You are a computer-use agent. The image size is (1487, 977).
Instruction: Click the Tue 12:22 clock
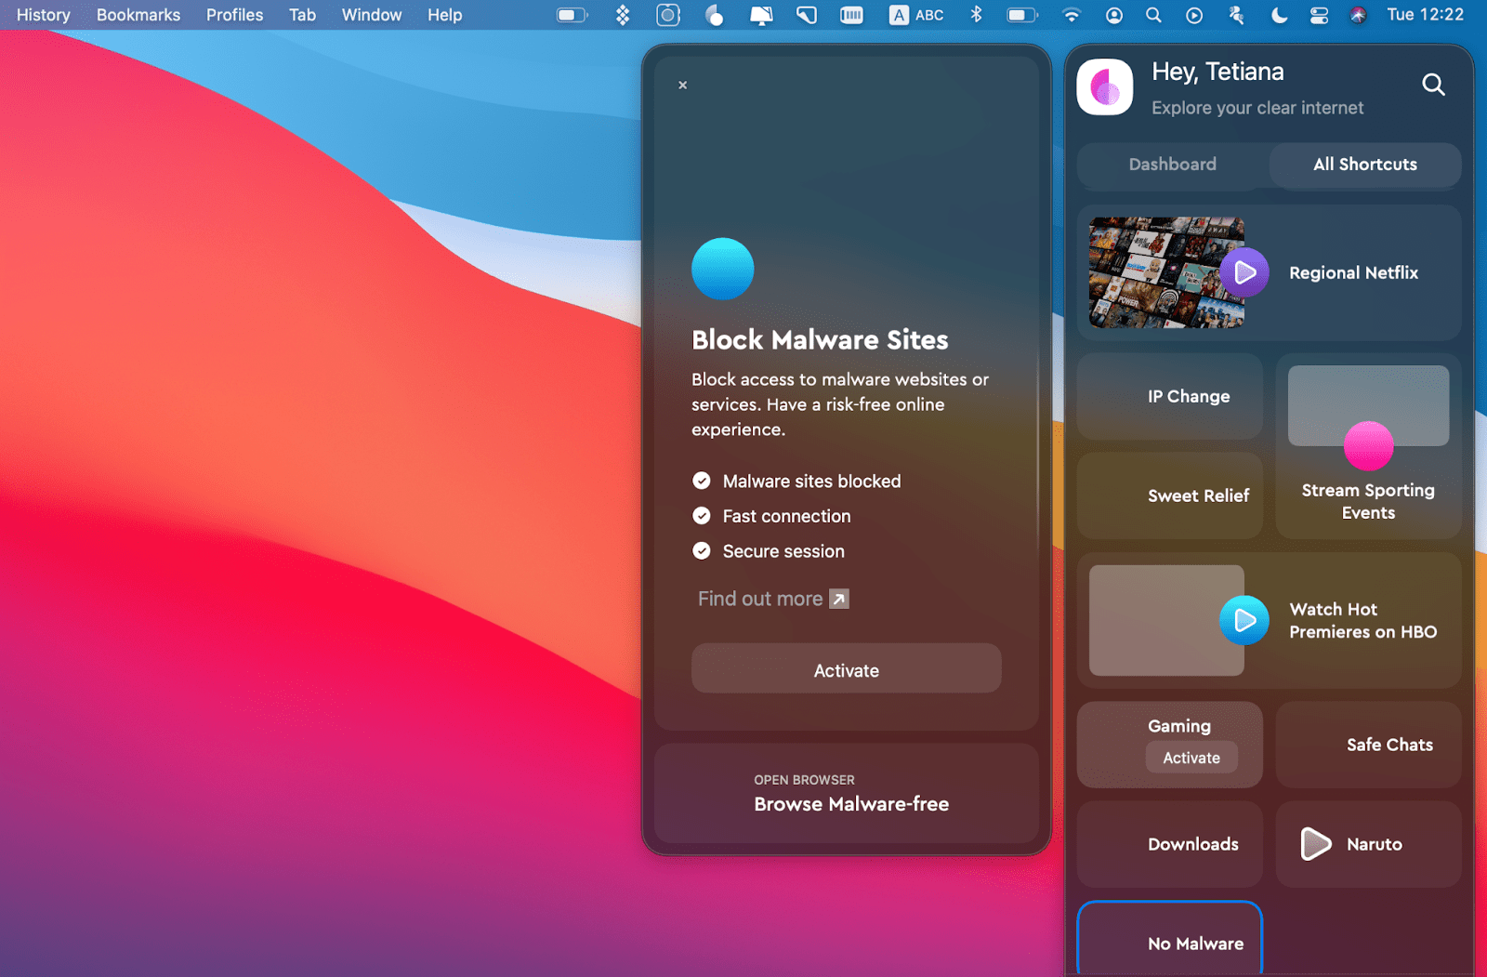(1425, 15)
